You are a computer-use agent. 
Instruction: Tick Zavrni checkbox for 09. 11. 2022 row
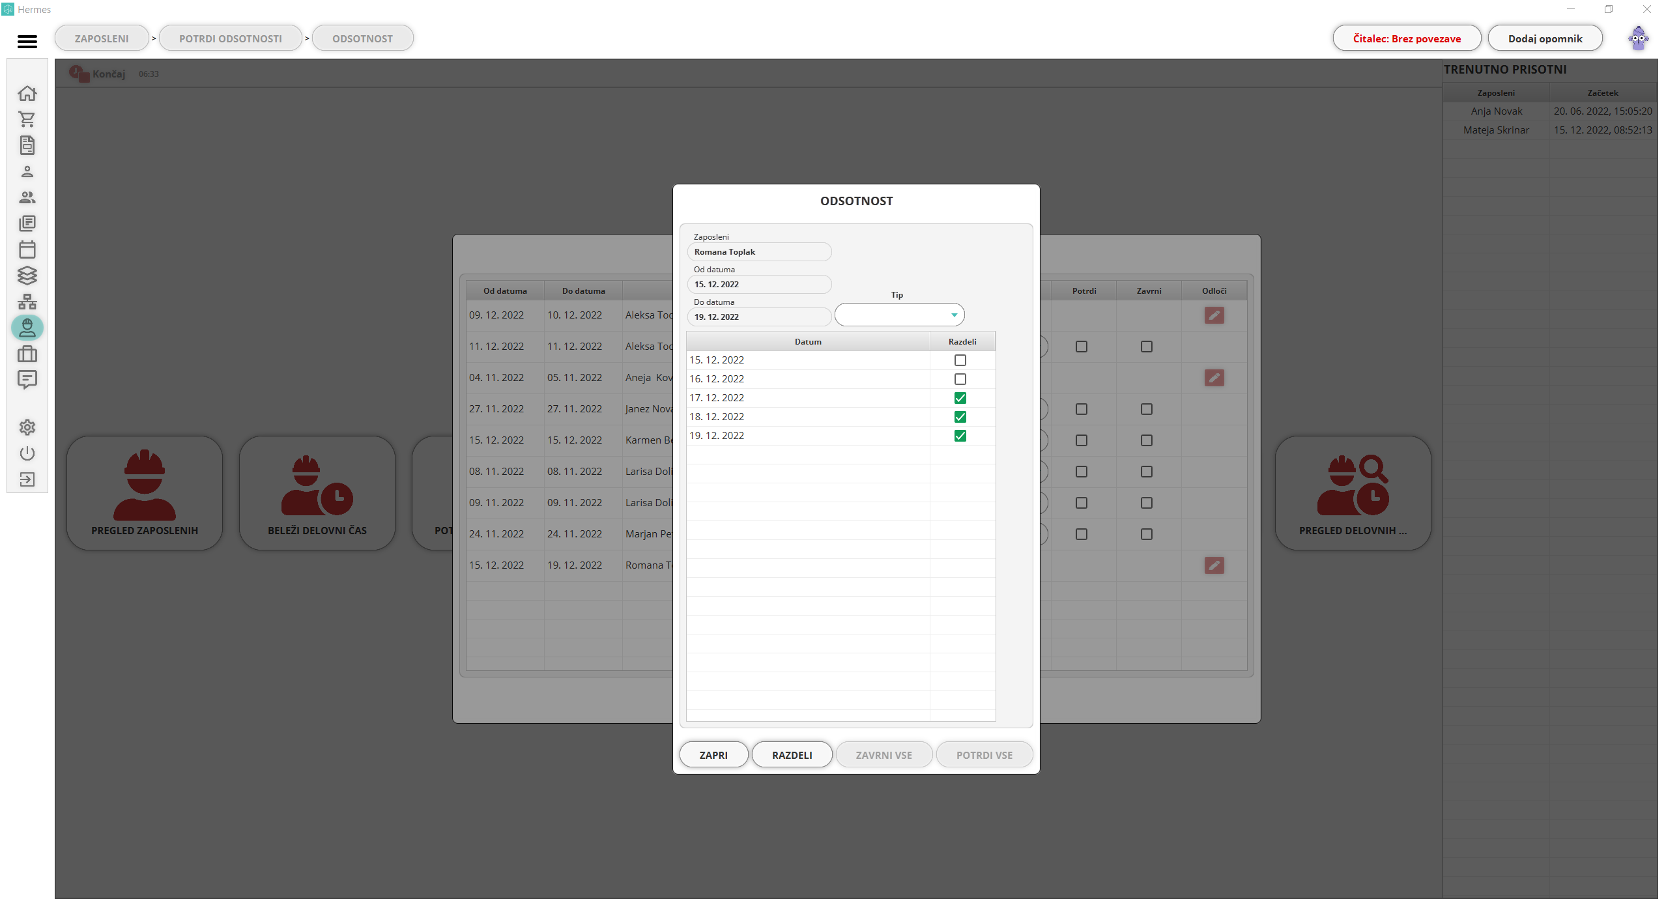[x=1147, y=503]
